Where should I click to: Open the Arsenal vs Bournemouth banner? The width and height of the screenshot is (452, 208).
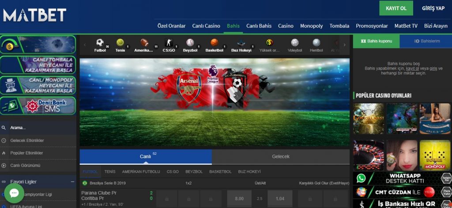[215, 102]
